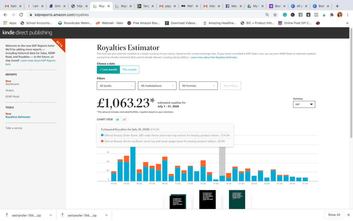This screenshot has height=221, width=353.
Task: Open Royalties Estimator tool link
Action: point(18,117)
